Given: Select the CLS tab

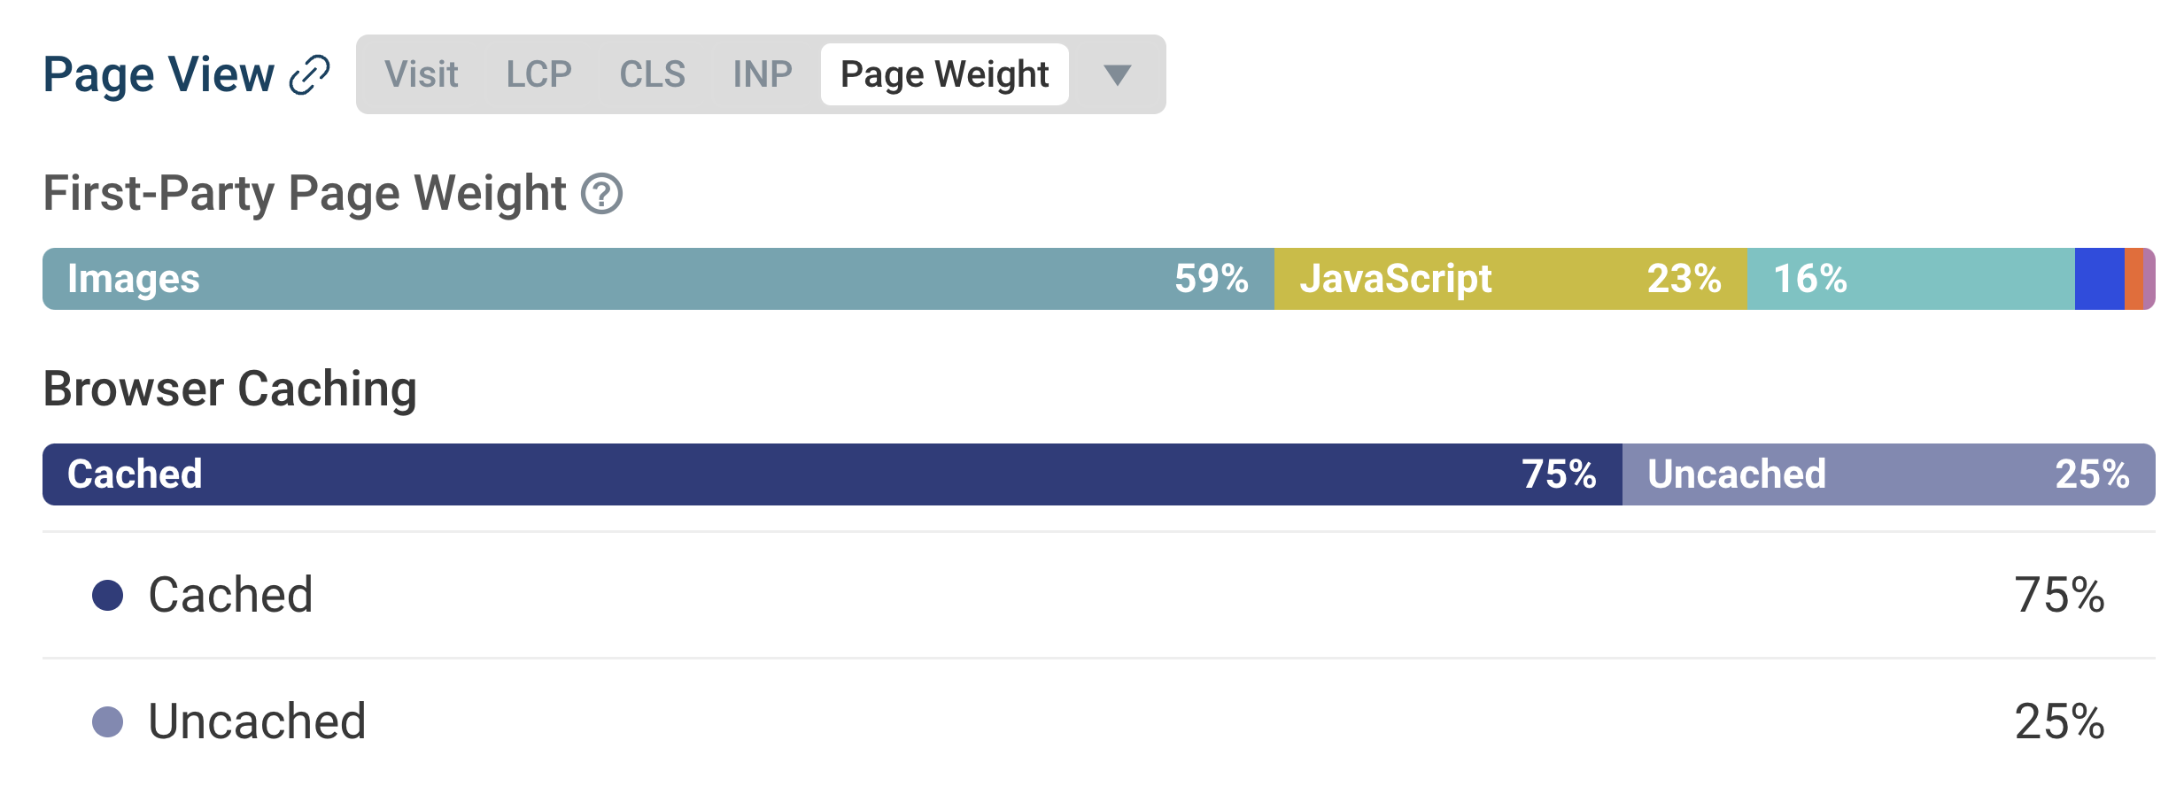Looking at the screenshot, I should click(x=652, y=74).
